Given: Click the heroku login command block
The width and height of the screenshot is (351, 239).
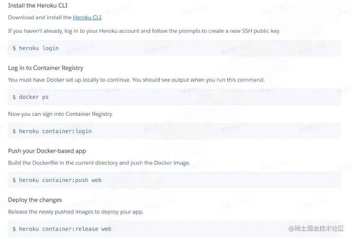Looking at the screenshot, I should (x=174, y=48).
